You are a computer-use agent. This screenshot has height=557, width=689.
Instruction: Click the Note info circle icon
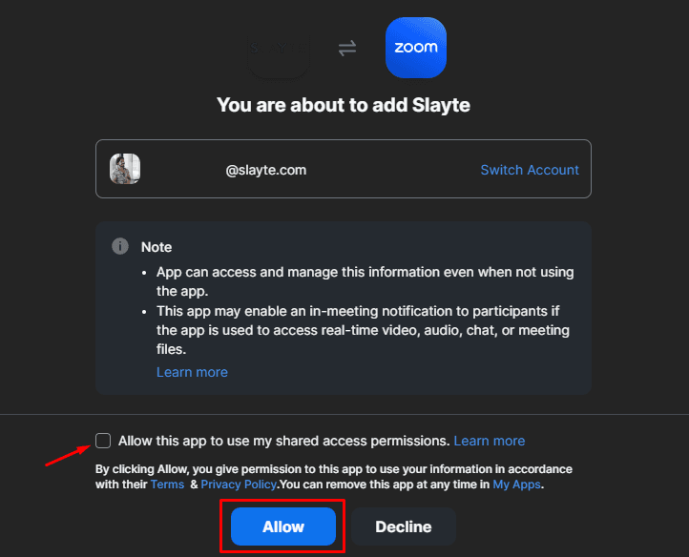(x=120, y=246)
